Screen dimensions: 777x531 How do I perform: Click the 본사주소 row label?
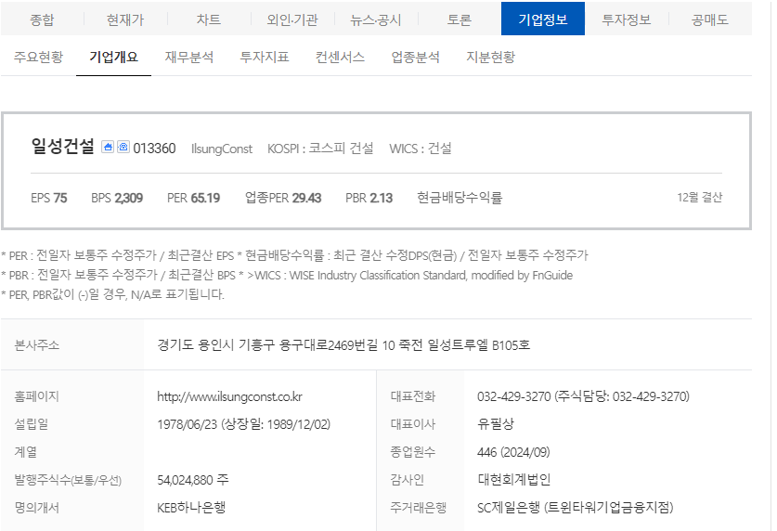click(x=37, y=344)
